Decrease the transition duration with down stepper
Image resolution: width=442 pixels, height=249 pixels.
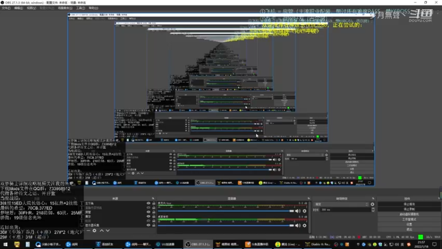pos(373,211)
